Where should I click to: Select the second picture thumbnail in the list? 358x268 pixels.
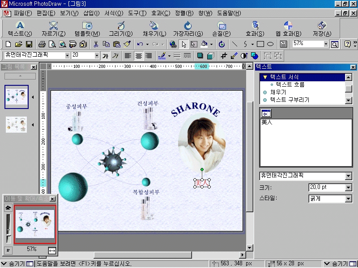[x=16, y=125]
